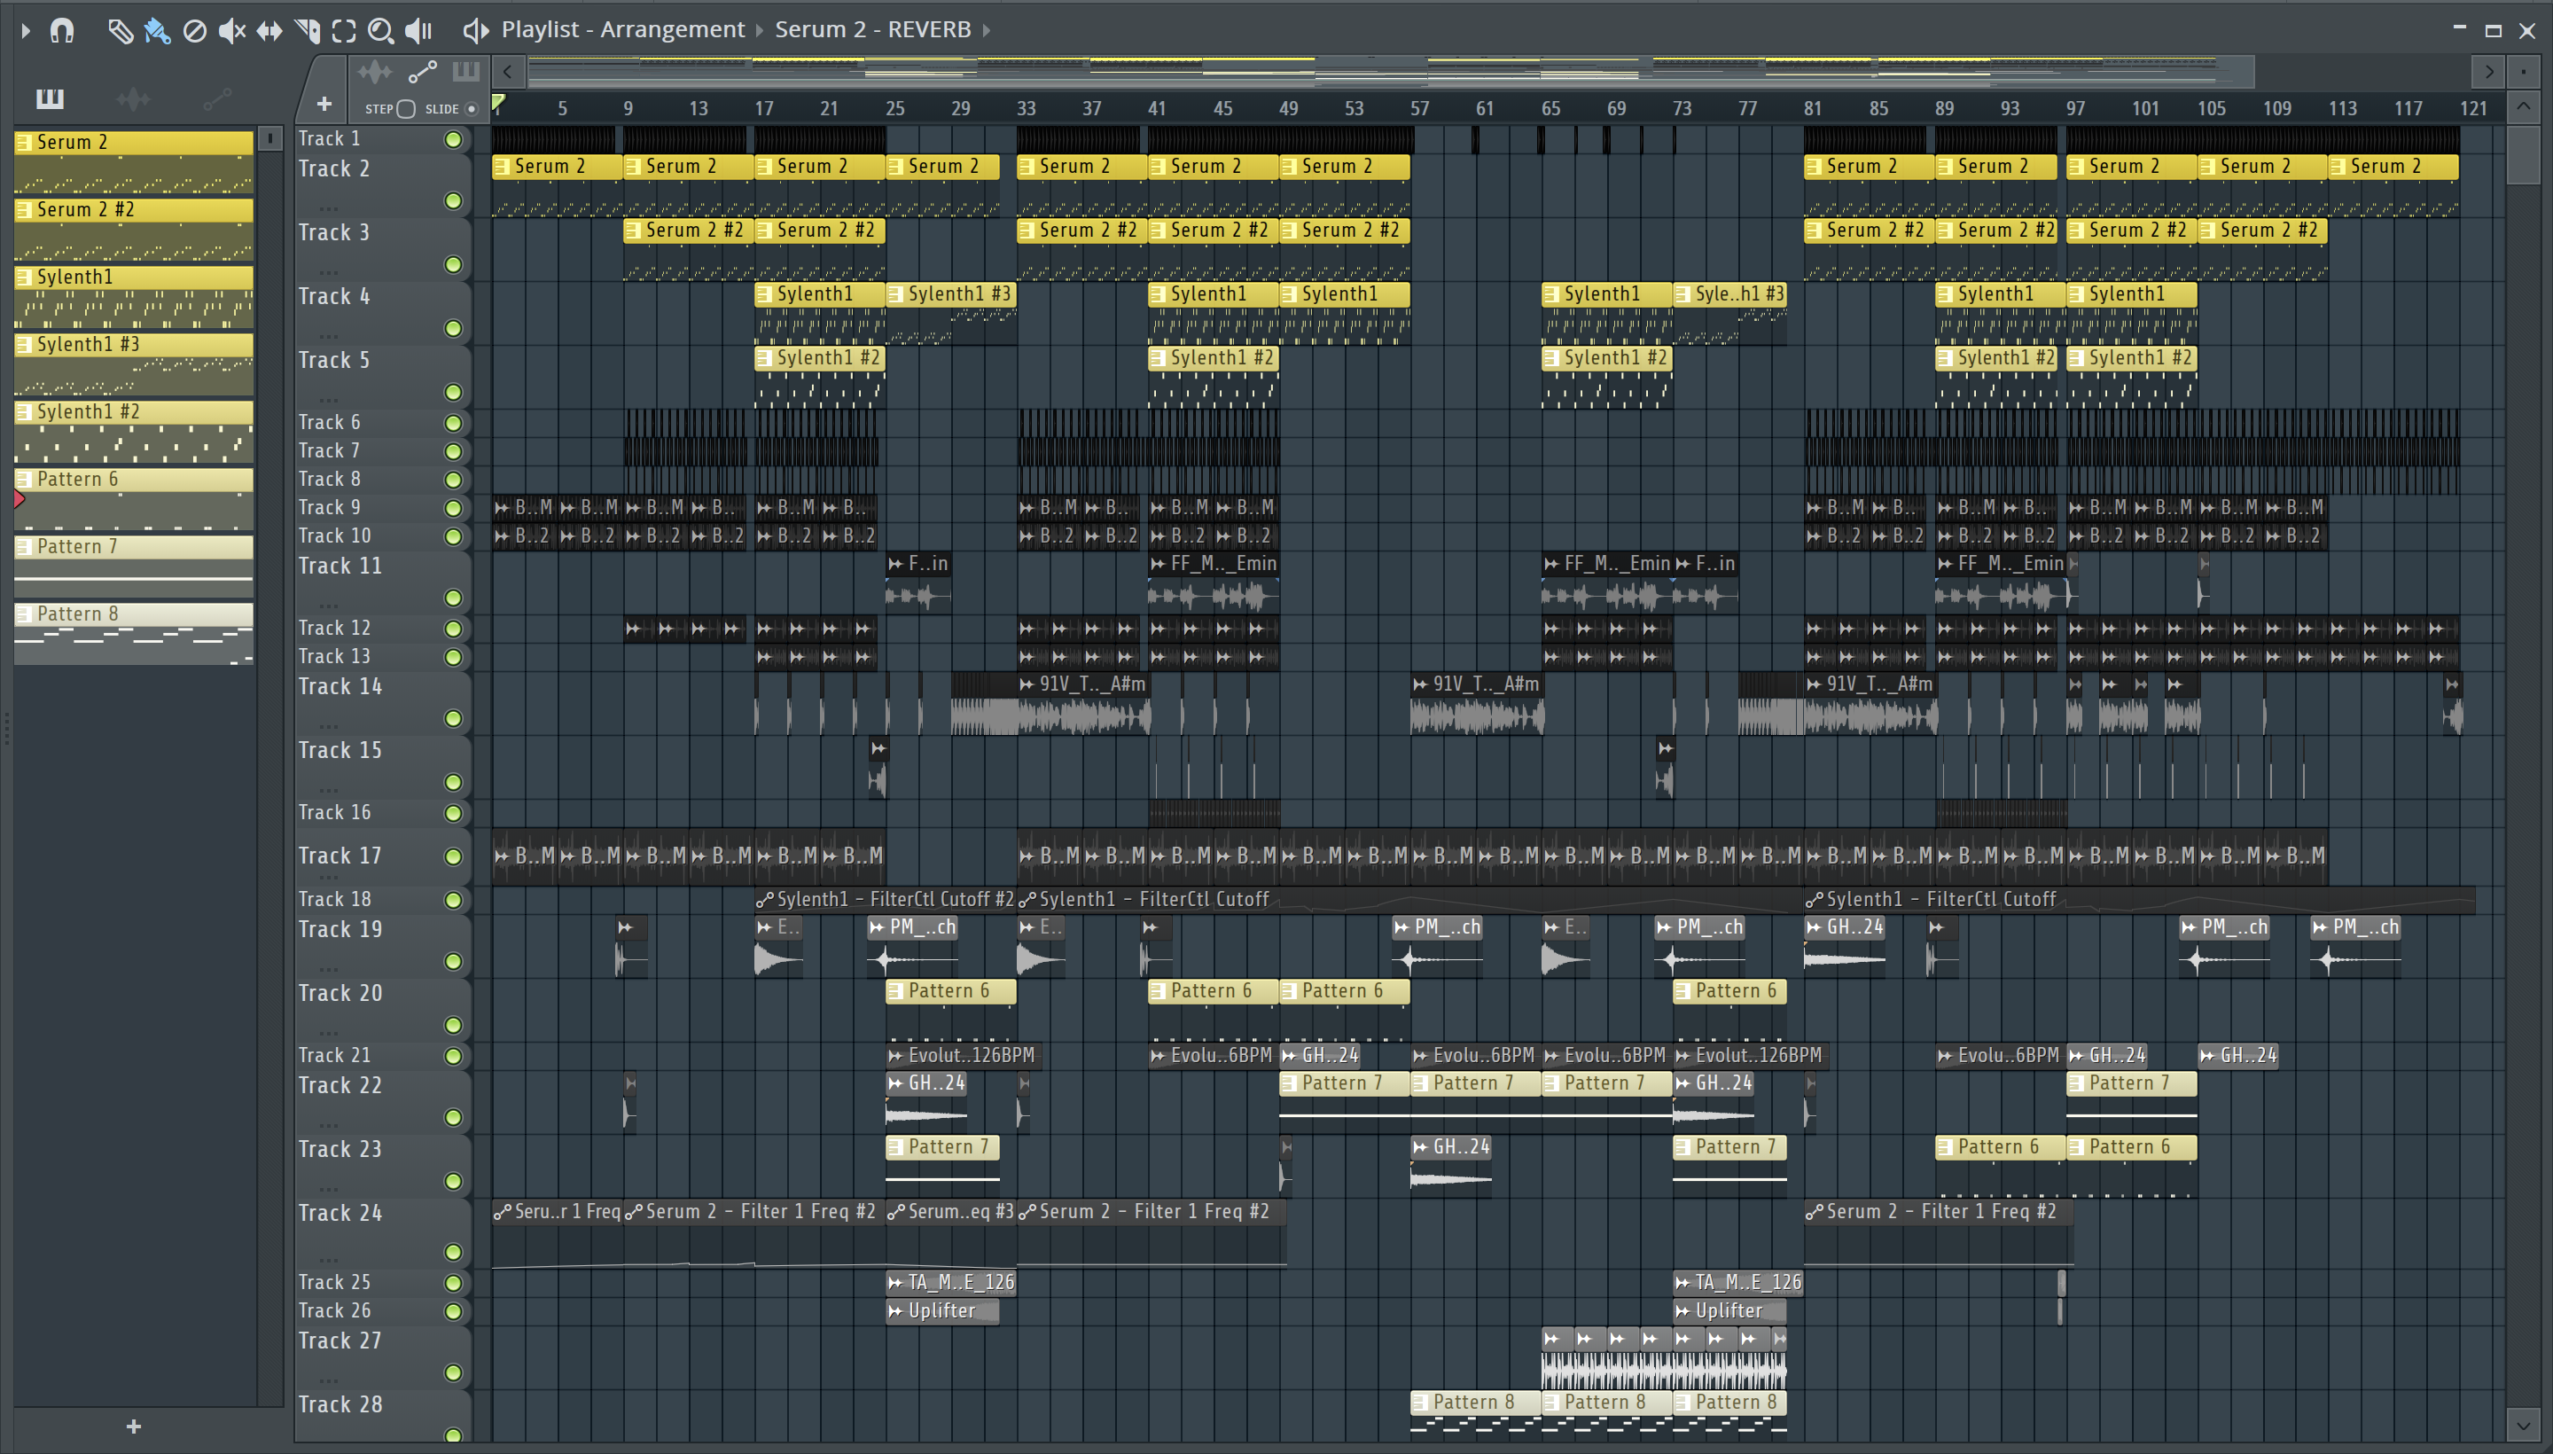Open the Playlist options menu arrow

point(25,31)
